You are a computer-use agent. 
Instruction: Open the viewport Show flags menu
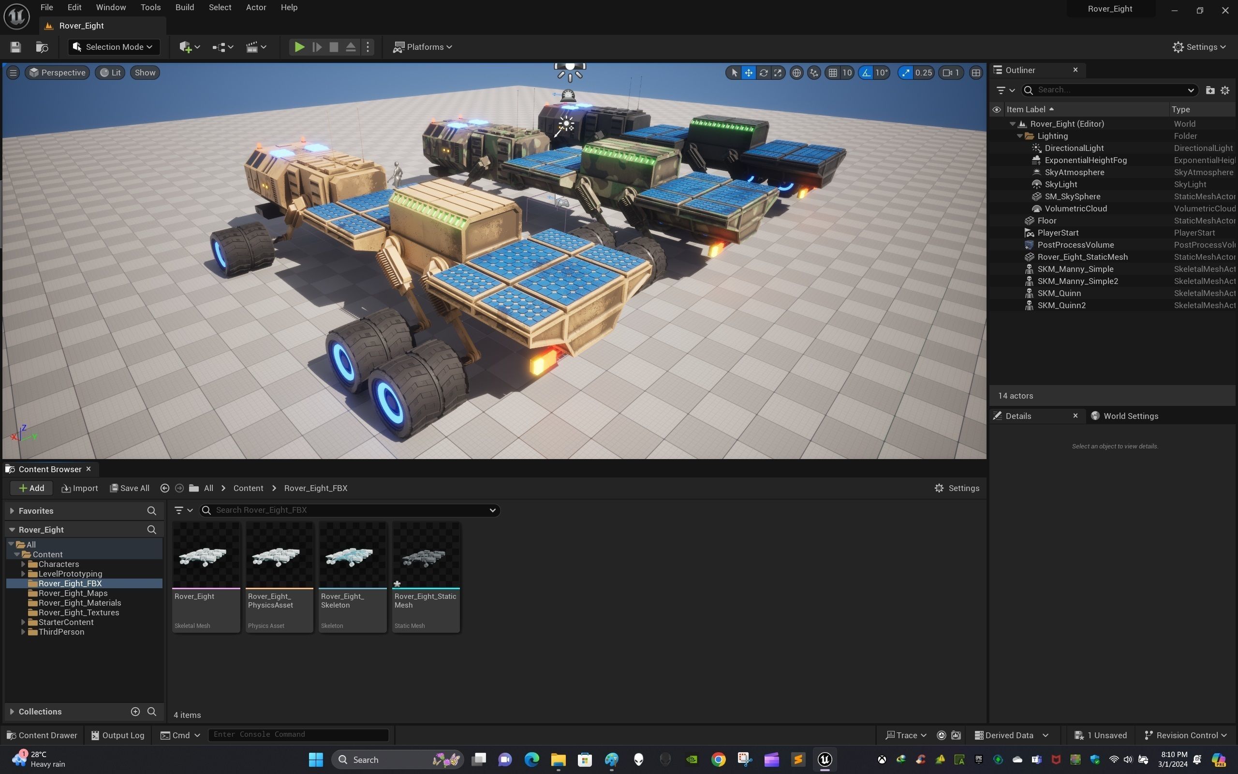145,73
